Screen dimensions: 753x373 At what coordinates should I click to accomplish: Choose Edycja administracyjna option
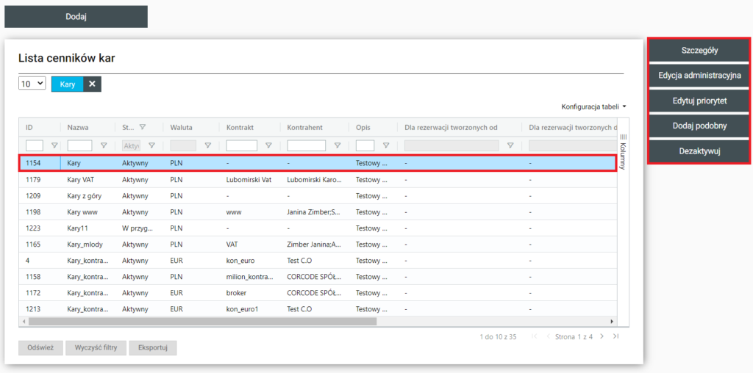point(699,75)
